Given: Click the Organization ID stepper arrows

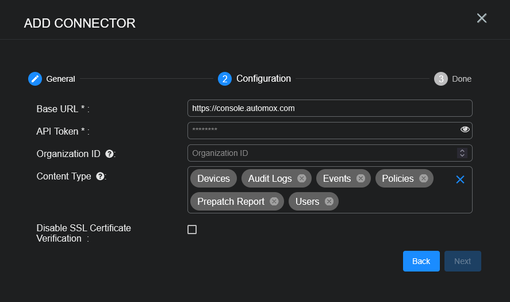Looking at the screenshot, I should click(x=462, y=153).
